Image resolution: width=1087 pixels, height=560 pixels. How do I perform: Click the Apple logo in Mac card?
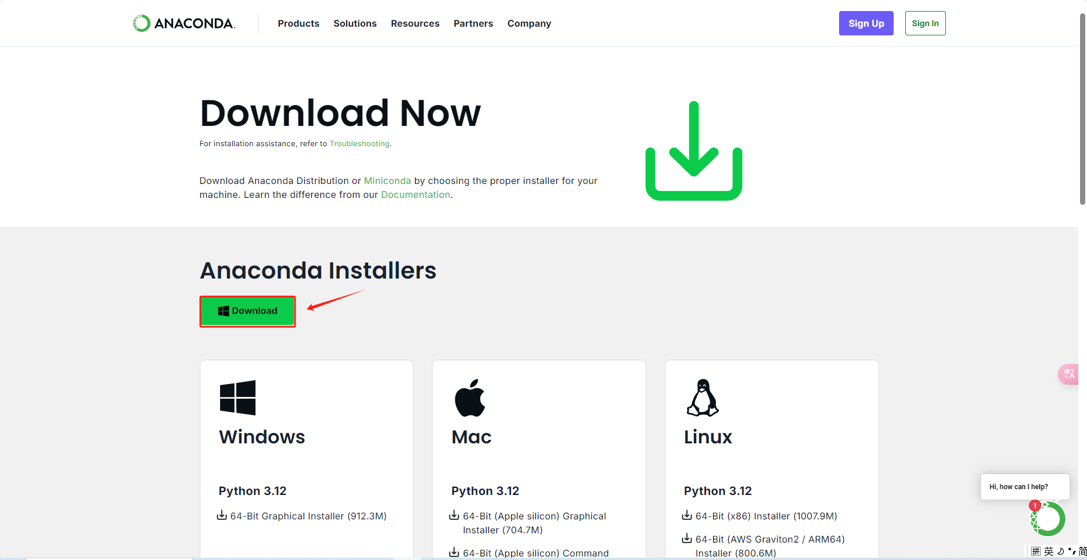coord(470,398)
